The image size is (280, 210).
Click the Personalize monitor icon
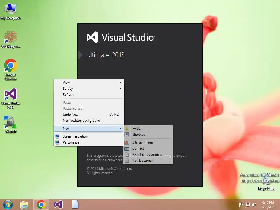pyautogui.click(x=57, y=142)
